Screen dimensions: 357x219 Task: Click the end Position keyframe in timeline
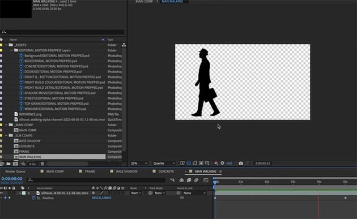click(x=346, y=198)
